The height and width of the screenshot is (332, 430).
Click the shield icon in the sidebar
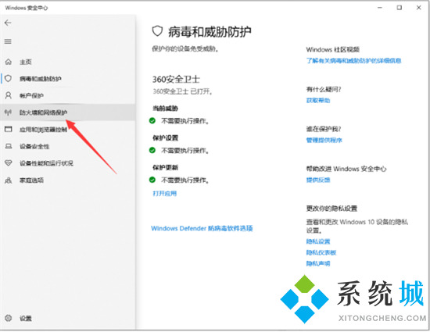point(9,79)
